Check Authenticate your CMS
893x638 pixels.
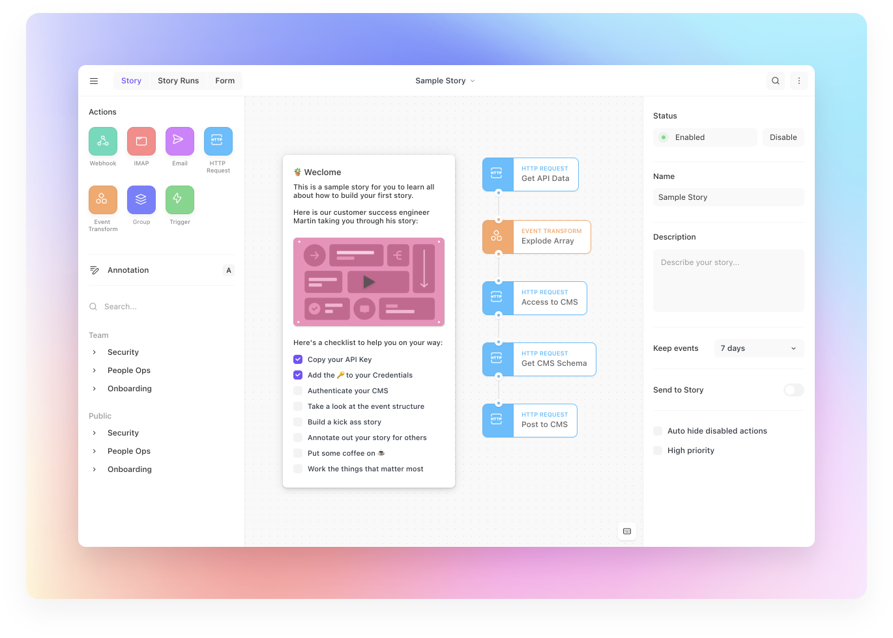pos(298,391)
